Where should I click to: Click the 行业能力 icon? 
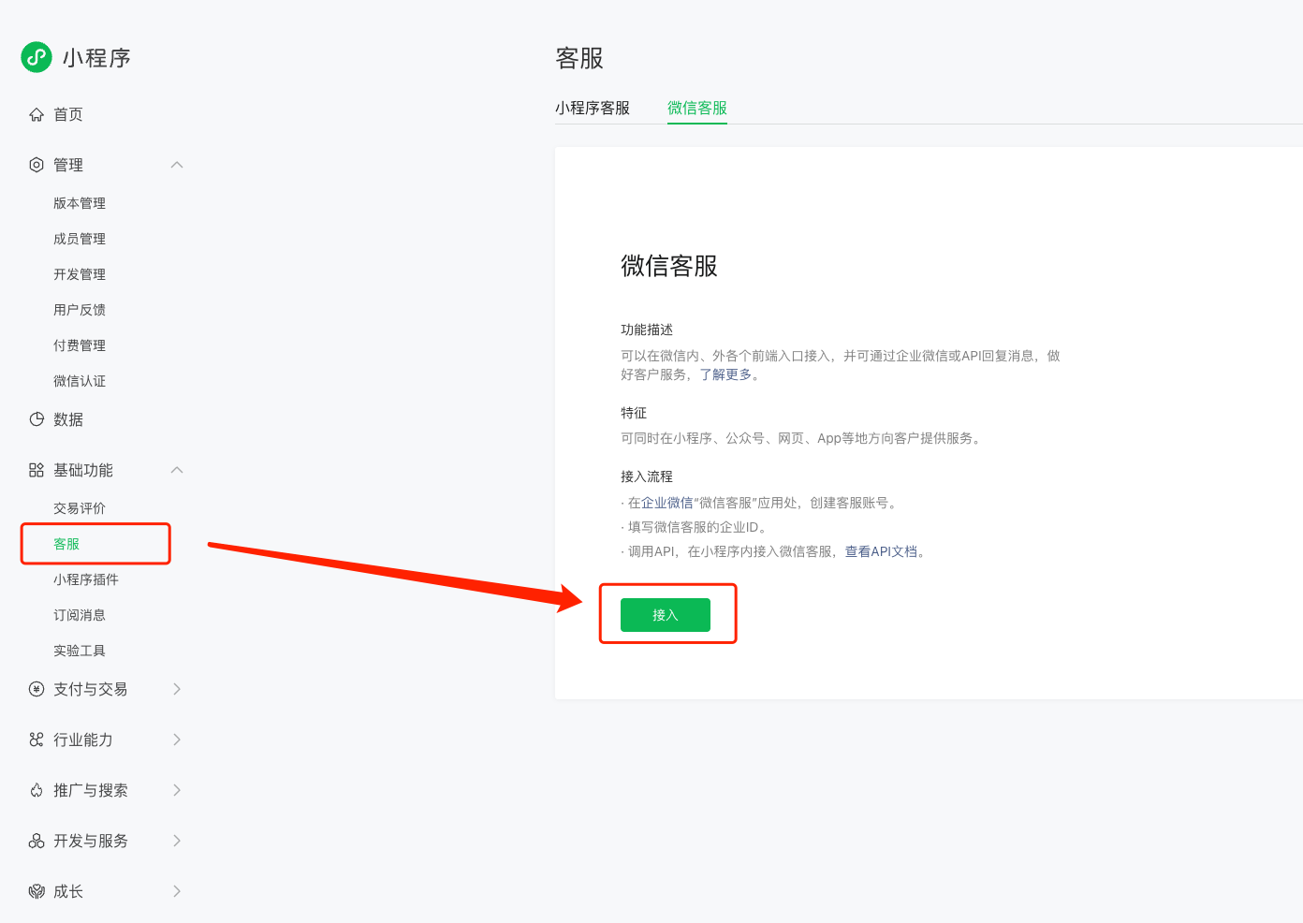point(37,740)
